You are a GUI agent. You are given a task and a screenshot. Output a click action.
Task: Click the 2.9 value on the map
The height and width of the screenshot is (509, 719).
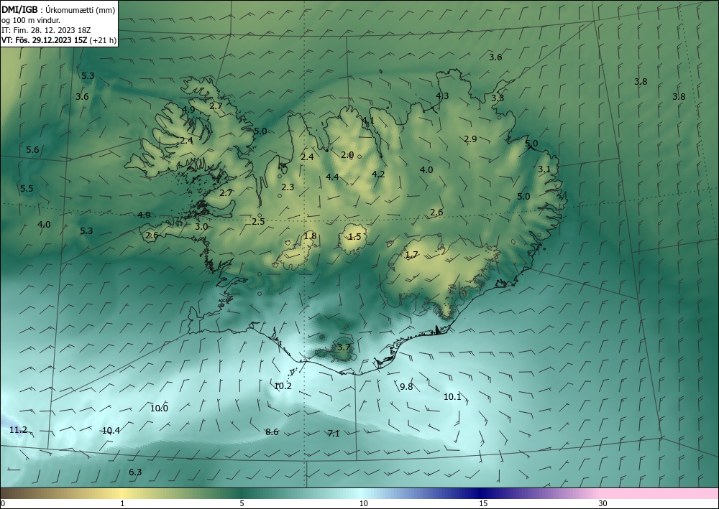470,139
